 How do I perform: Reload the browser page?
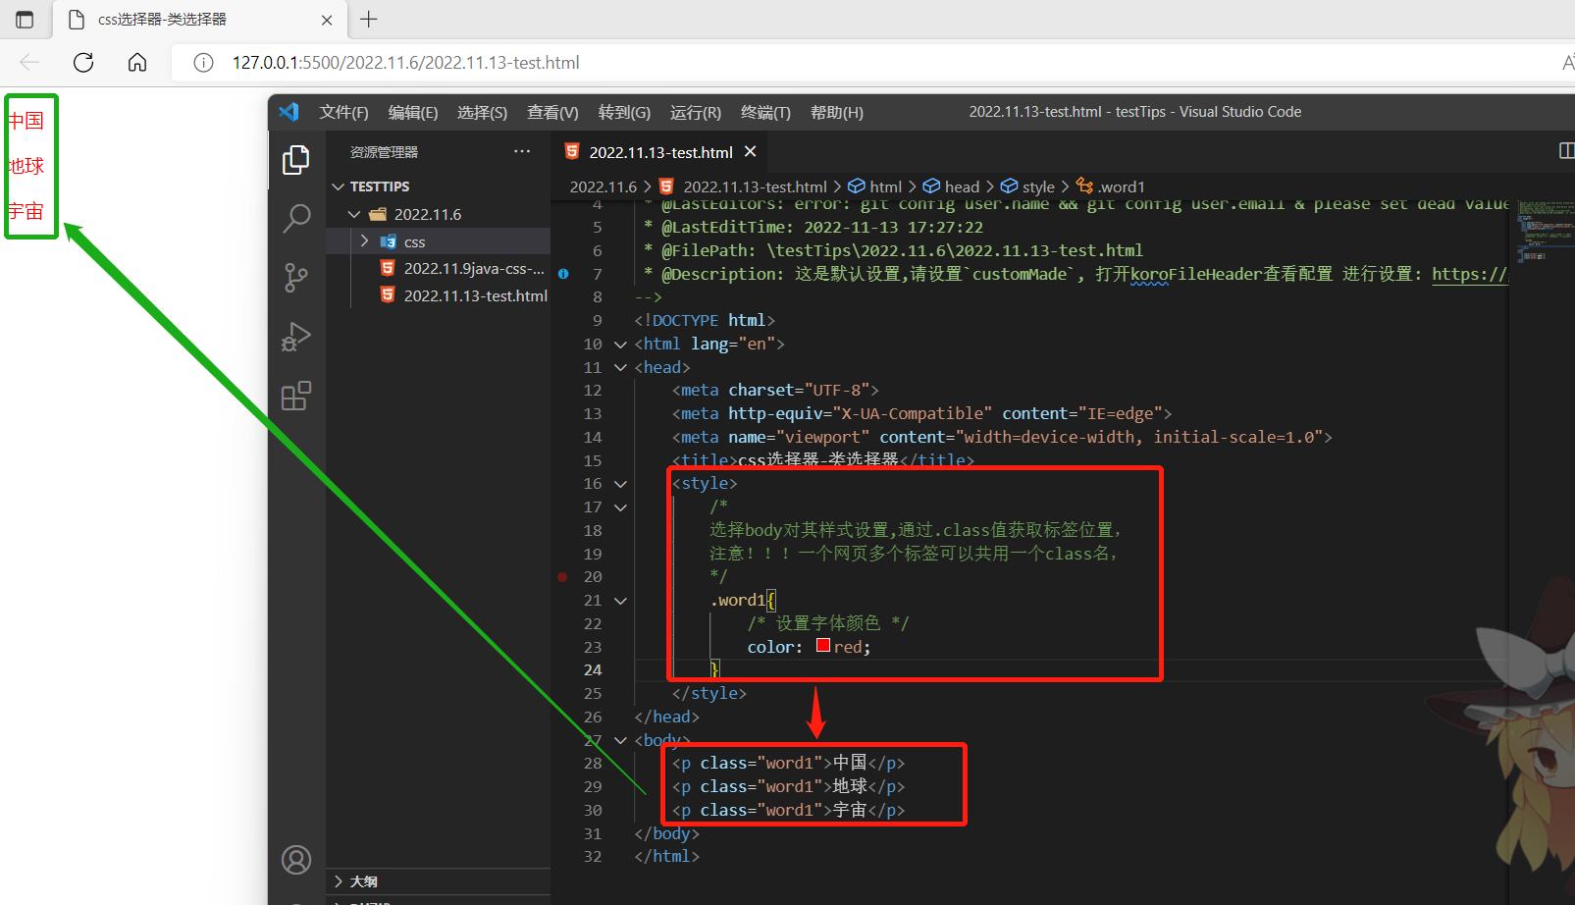[83, 63]
